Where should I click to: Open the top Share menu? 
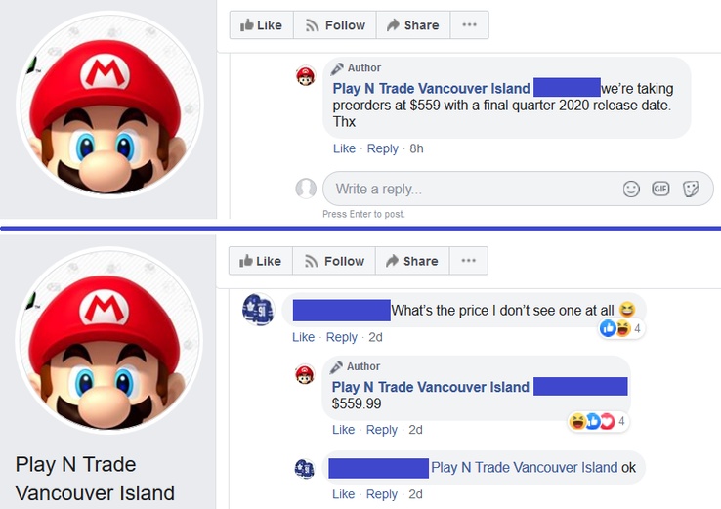(412, 25)
